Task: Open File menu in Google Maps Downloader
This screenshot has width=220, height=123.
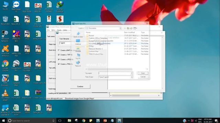Action: click(x=48, y=30)
